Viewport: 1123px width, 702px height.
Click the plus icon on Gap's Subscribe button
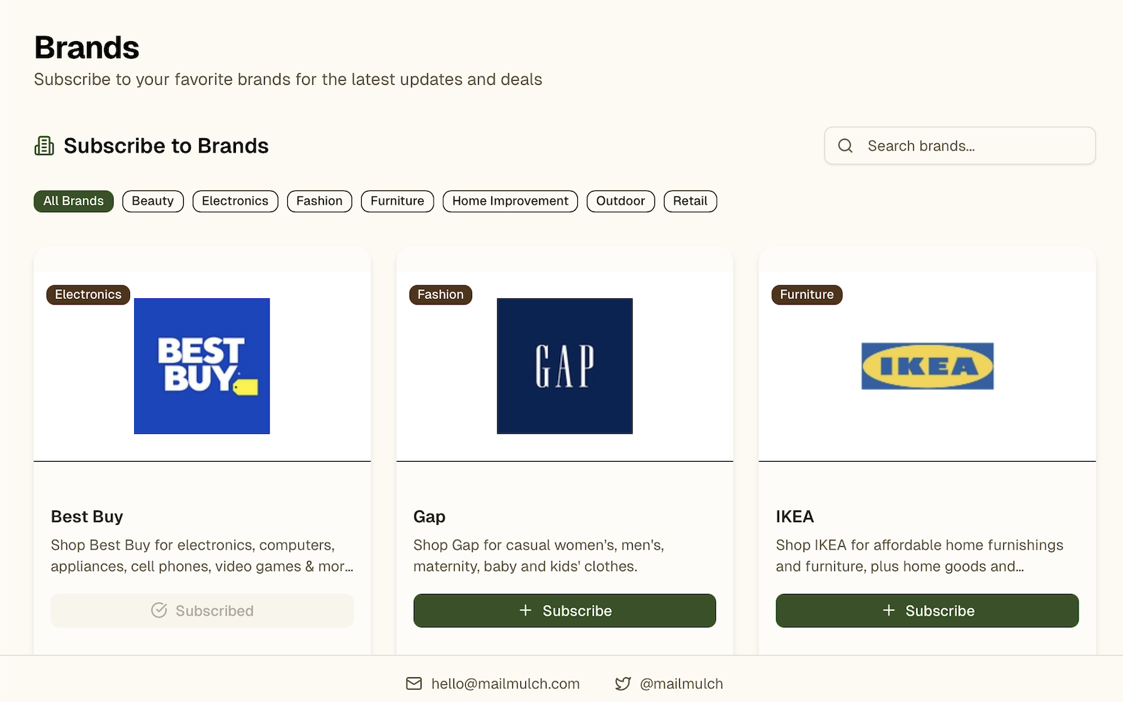click(526, 610)
